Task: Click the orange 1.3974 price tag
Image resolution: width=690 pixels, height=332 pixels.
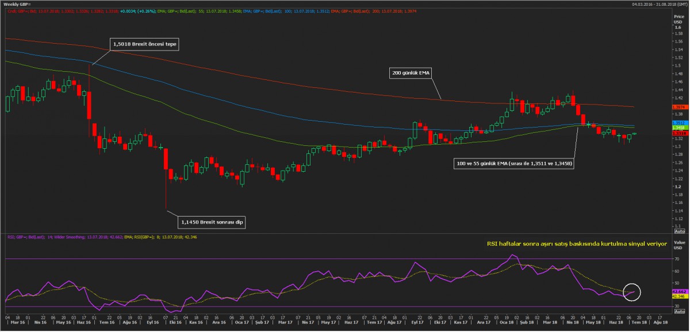Action: pyautogui.click(x=678, y=107)
